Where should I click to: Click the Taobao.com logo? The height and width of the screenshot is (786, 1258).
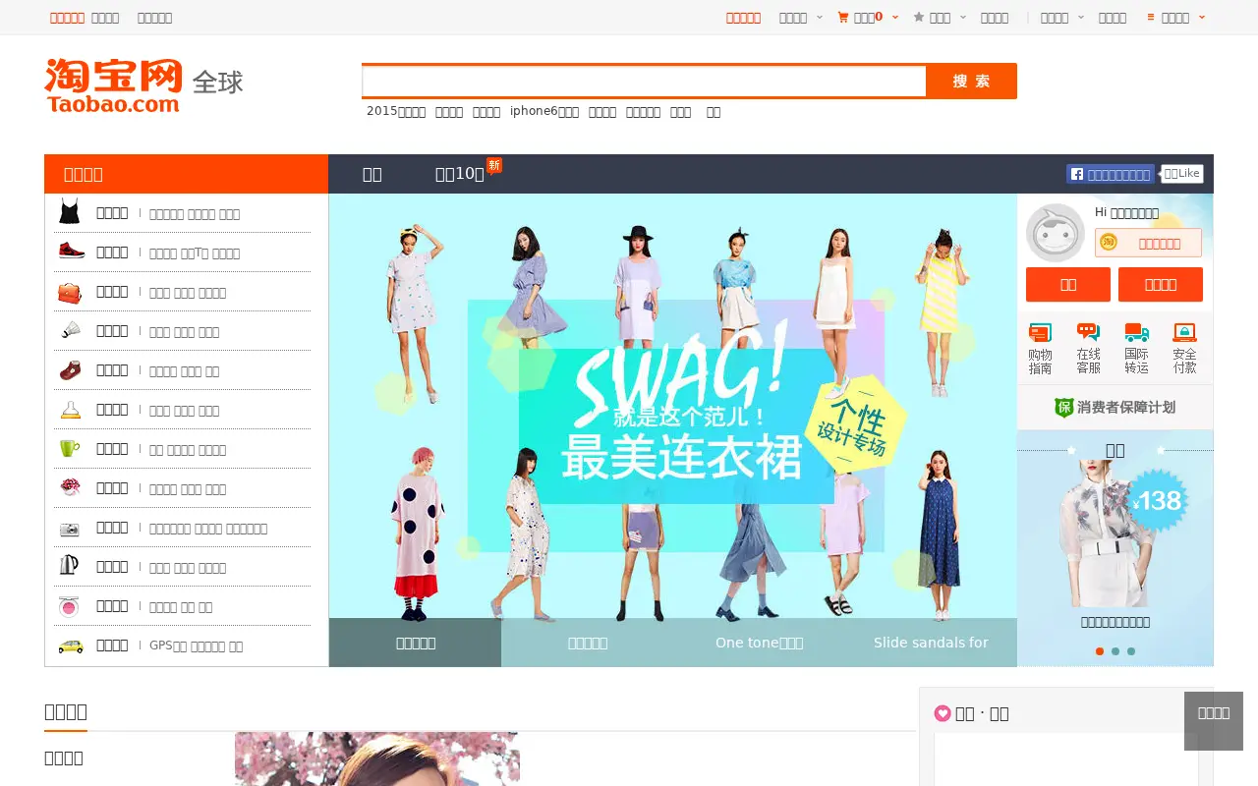click(x=113, y=85)
